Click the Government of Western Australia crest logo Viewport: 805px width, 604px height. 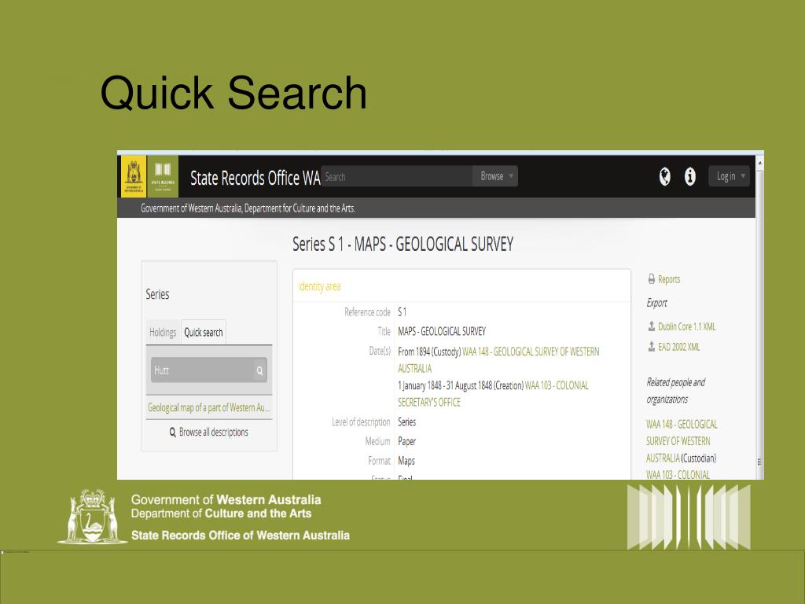pos(134,176)
